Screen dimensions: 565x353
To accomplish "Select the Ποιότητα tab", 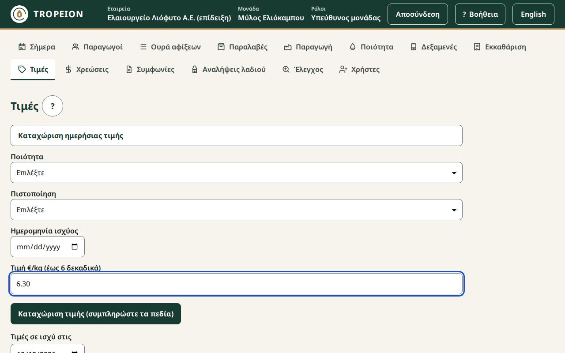I will [371, 47].
